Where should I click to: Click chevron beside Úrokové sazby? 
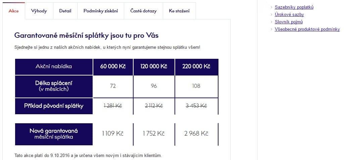[272, 15]
